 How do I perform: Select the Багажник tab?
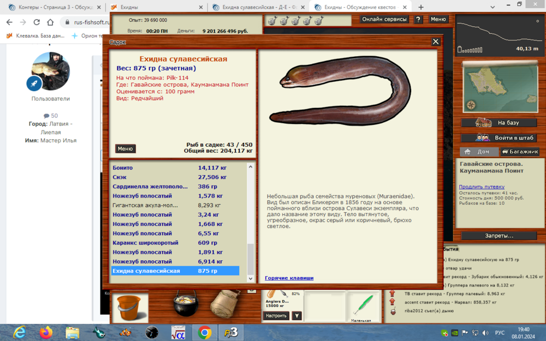pyautogui.click(x=520, y=151)
